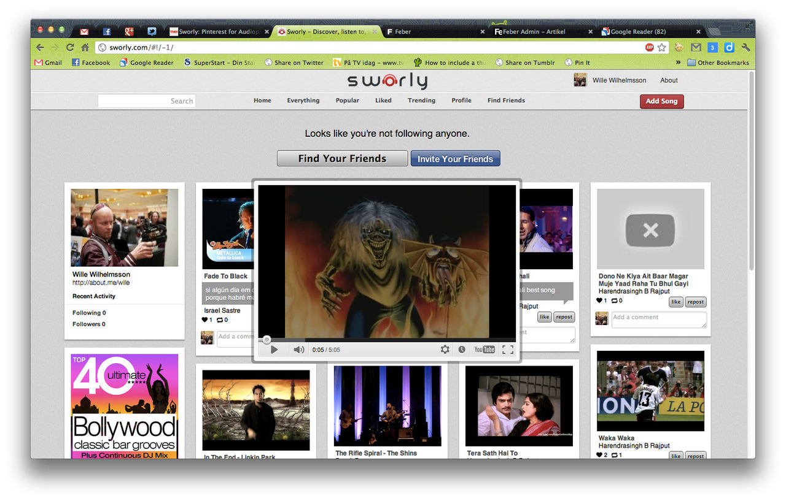
Task: Open video player settings gear
Action: coord(445,350)
